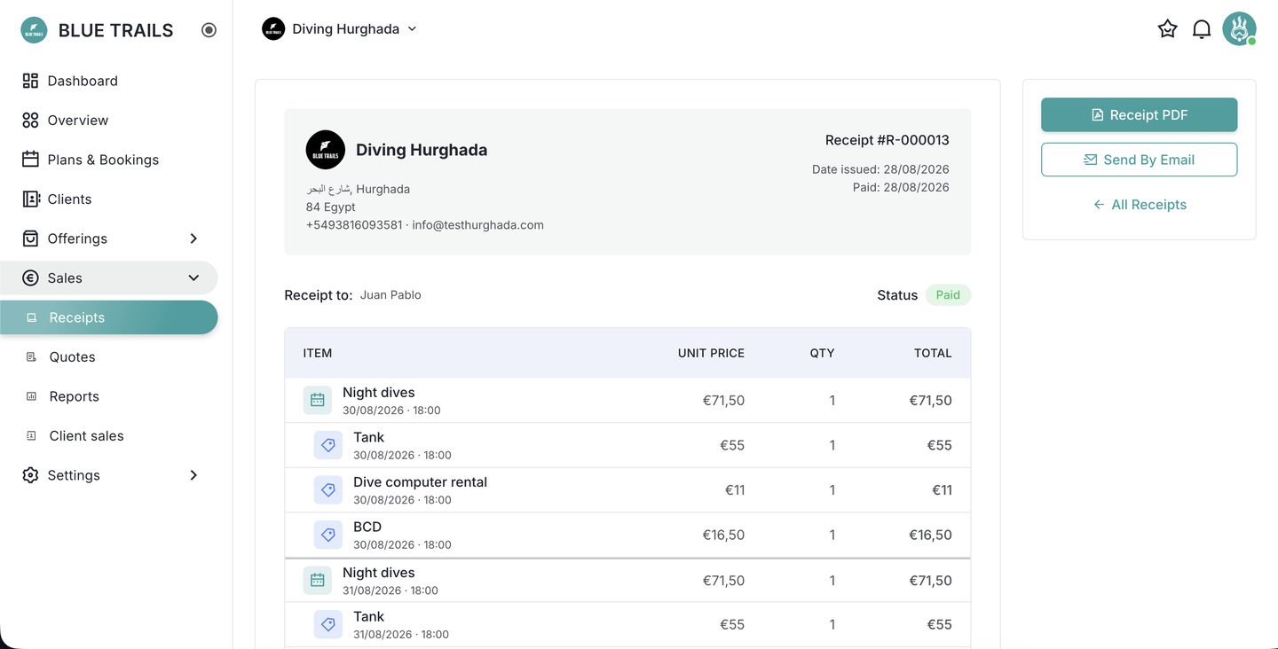Screen dimensions: 1278x649
Task: Open the user avatar menu
Action: pyautogui.click(x=1239, y=29)
